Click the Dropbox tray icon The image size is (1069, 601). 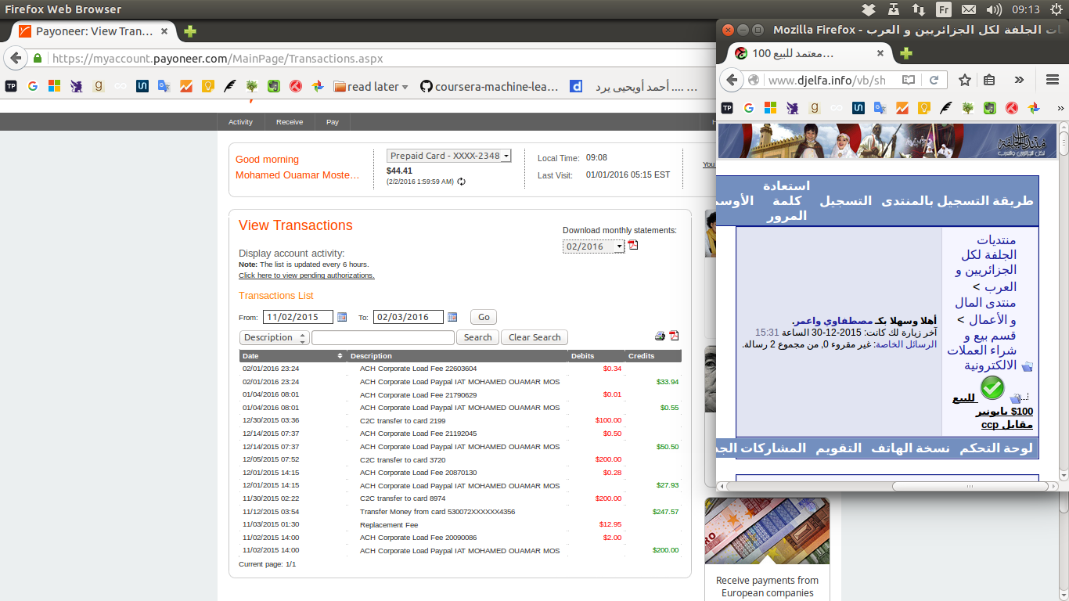pyautogui.click(x=868, y=9)
